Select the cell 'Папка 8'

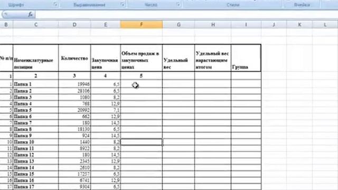click(x=36, y=129)
